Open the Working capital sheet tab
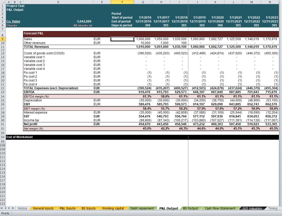The width and height of the screenshot is (282, 216). coord(113,208)
